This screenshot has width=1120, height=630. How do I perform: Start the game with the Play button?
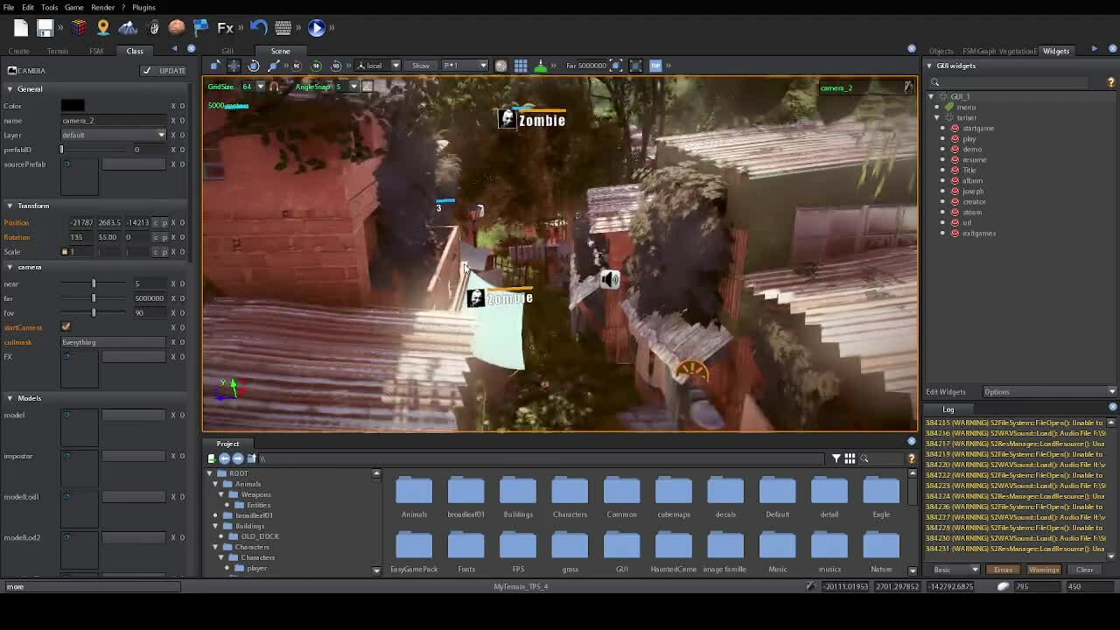point(317,28)
